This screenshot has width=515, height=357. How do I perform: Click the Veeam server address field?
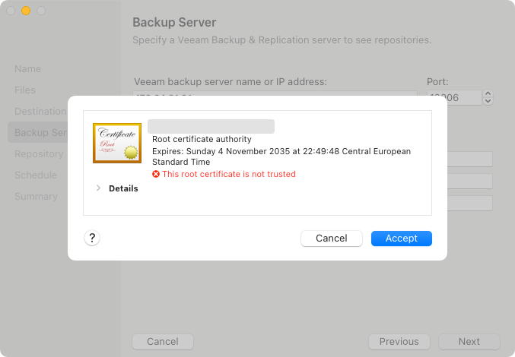275,93
